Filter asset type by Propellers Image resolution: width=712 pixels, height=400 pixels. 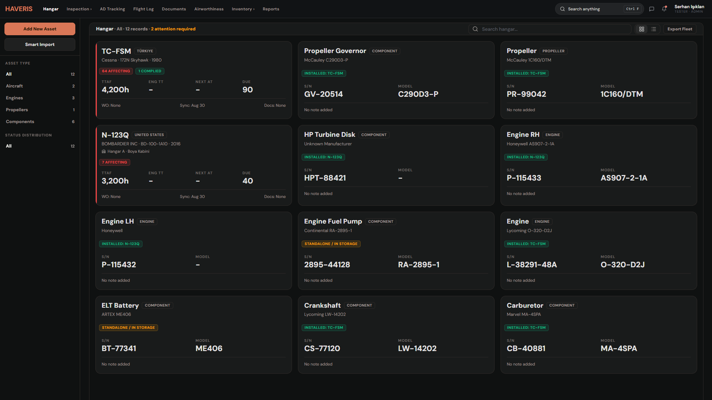pyautogui.click(x=40, y=110)
